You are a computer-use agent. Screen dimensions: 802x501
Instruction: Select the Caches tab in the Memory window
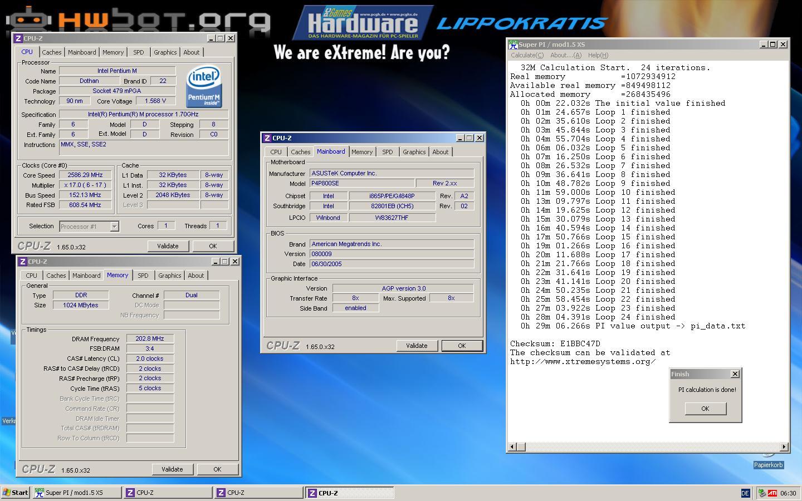click(56, 276)
